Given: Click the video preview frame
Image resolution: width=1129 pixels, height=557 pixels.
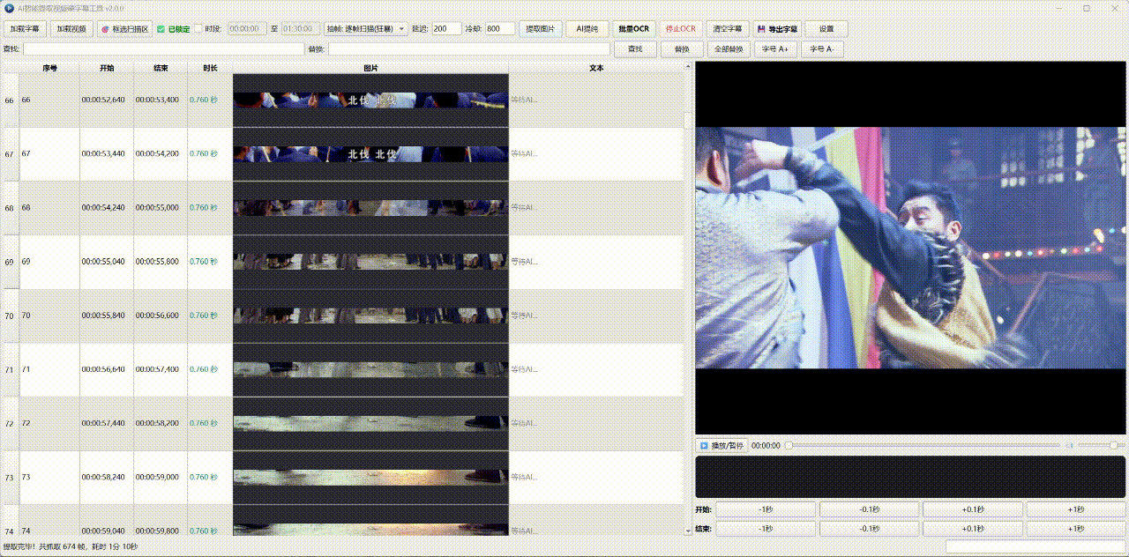Looking at the screenshot, I should point(911,248).
